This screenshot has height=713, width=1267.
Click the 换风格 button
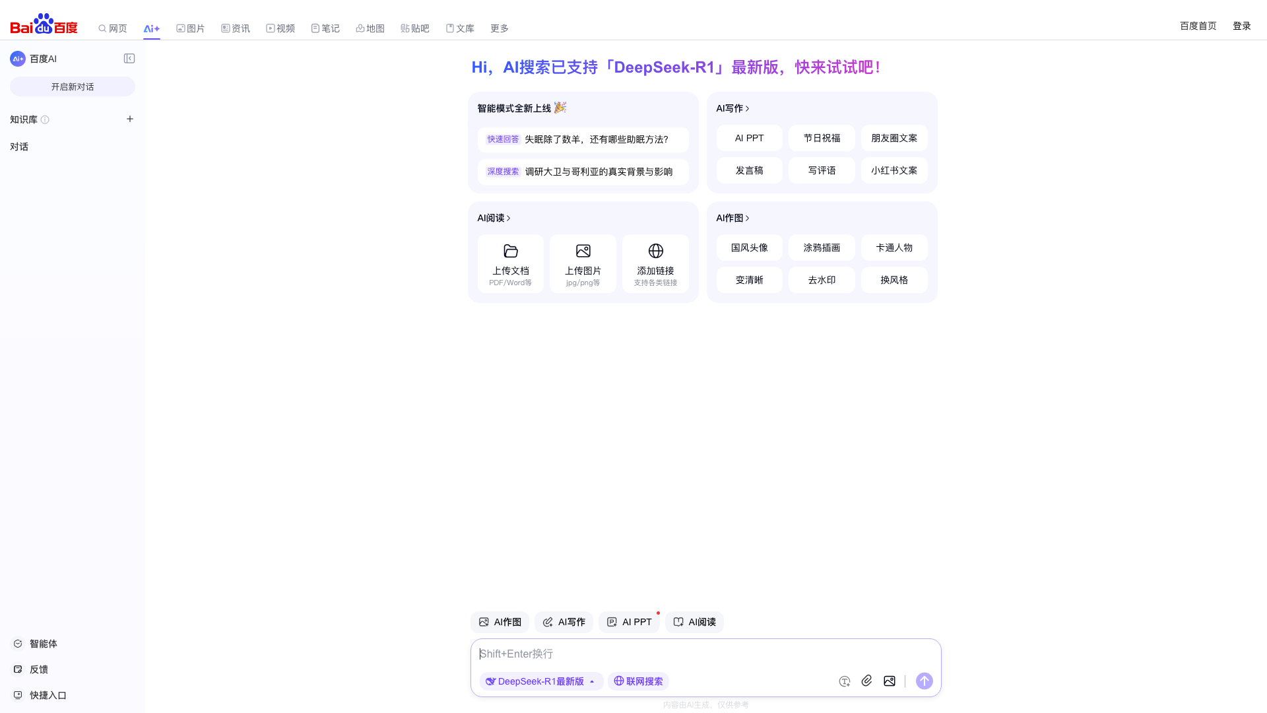894,280
